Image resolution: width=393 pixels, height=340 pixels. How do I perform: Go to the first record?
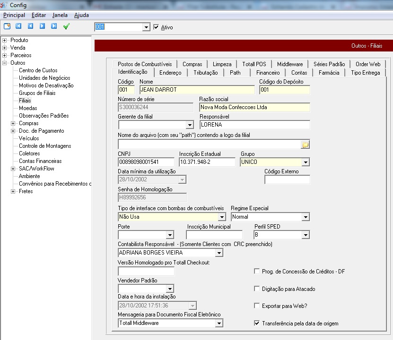point(18,26)
